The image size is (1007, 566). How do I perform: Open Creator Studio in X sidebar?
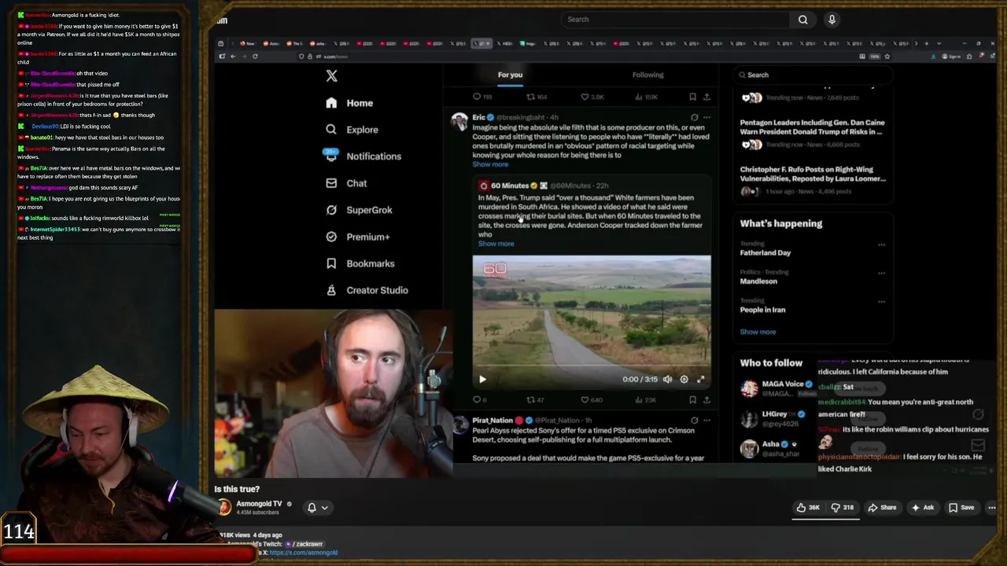(367, 290)
